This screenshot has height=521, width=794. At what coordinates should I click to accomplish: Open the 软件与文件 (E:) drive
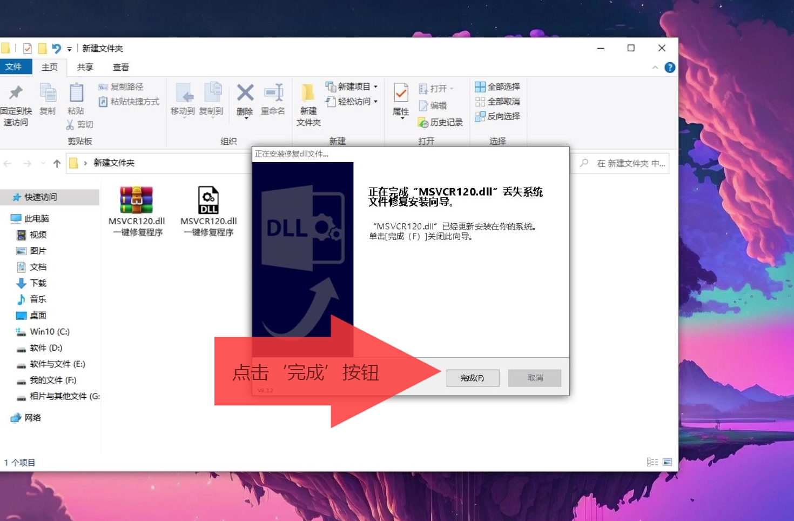pyautogui.click(x=50, y=364)
